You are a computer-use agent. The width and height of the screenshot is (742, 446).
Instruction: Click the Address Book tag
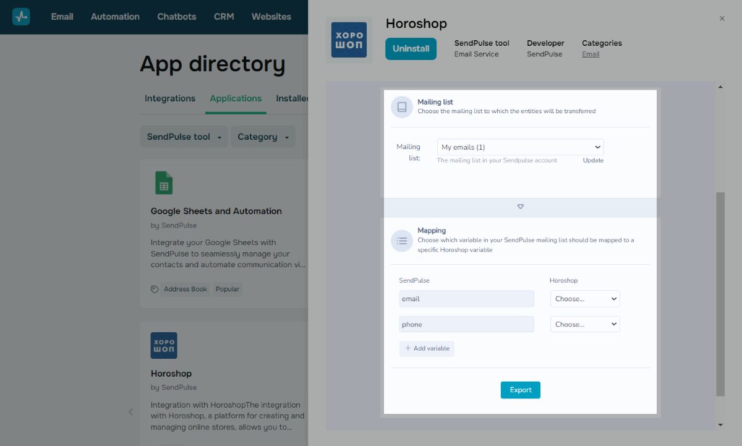pos(185,289)
